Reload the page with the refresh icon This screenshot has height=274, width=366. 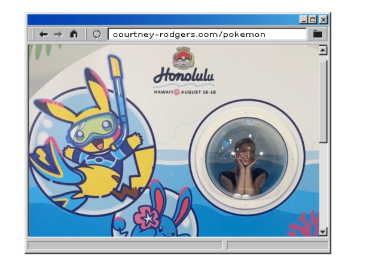coord(97,34)
